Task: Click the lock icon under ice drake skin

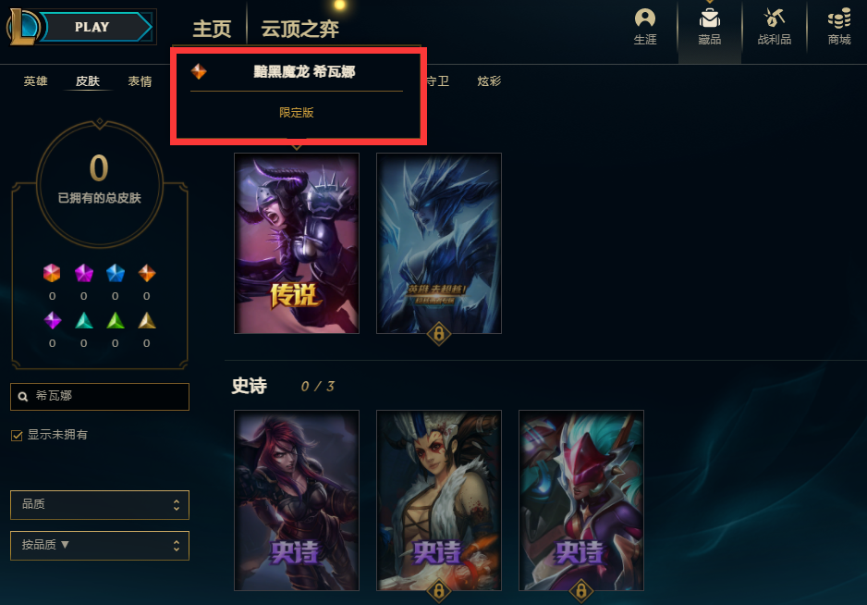Action: click(438, 334)
